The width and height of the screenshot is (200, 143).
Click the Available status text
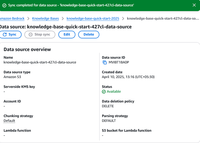tap(114, 92)
